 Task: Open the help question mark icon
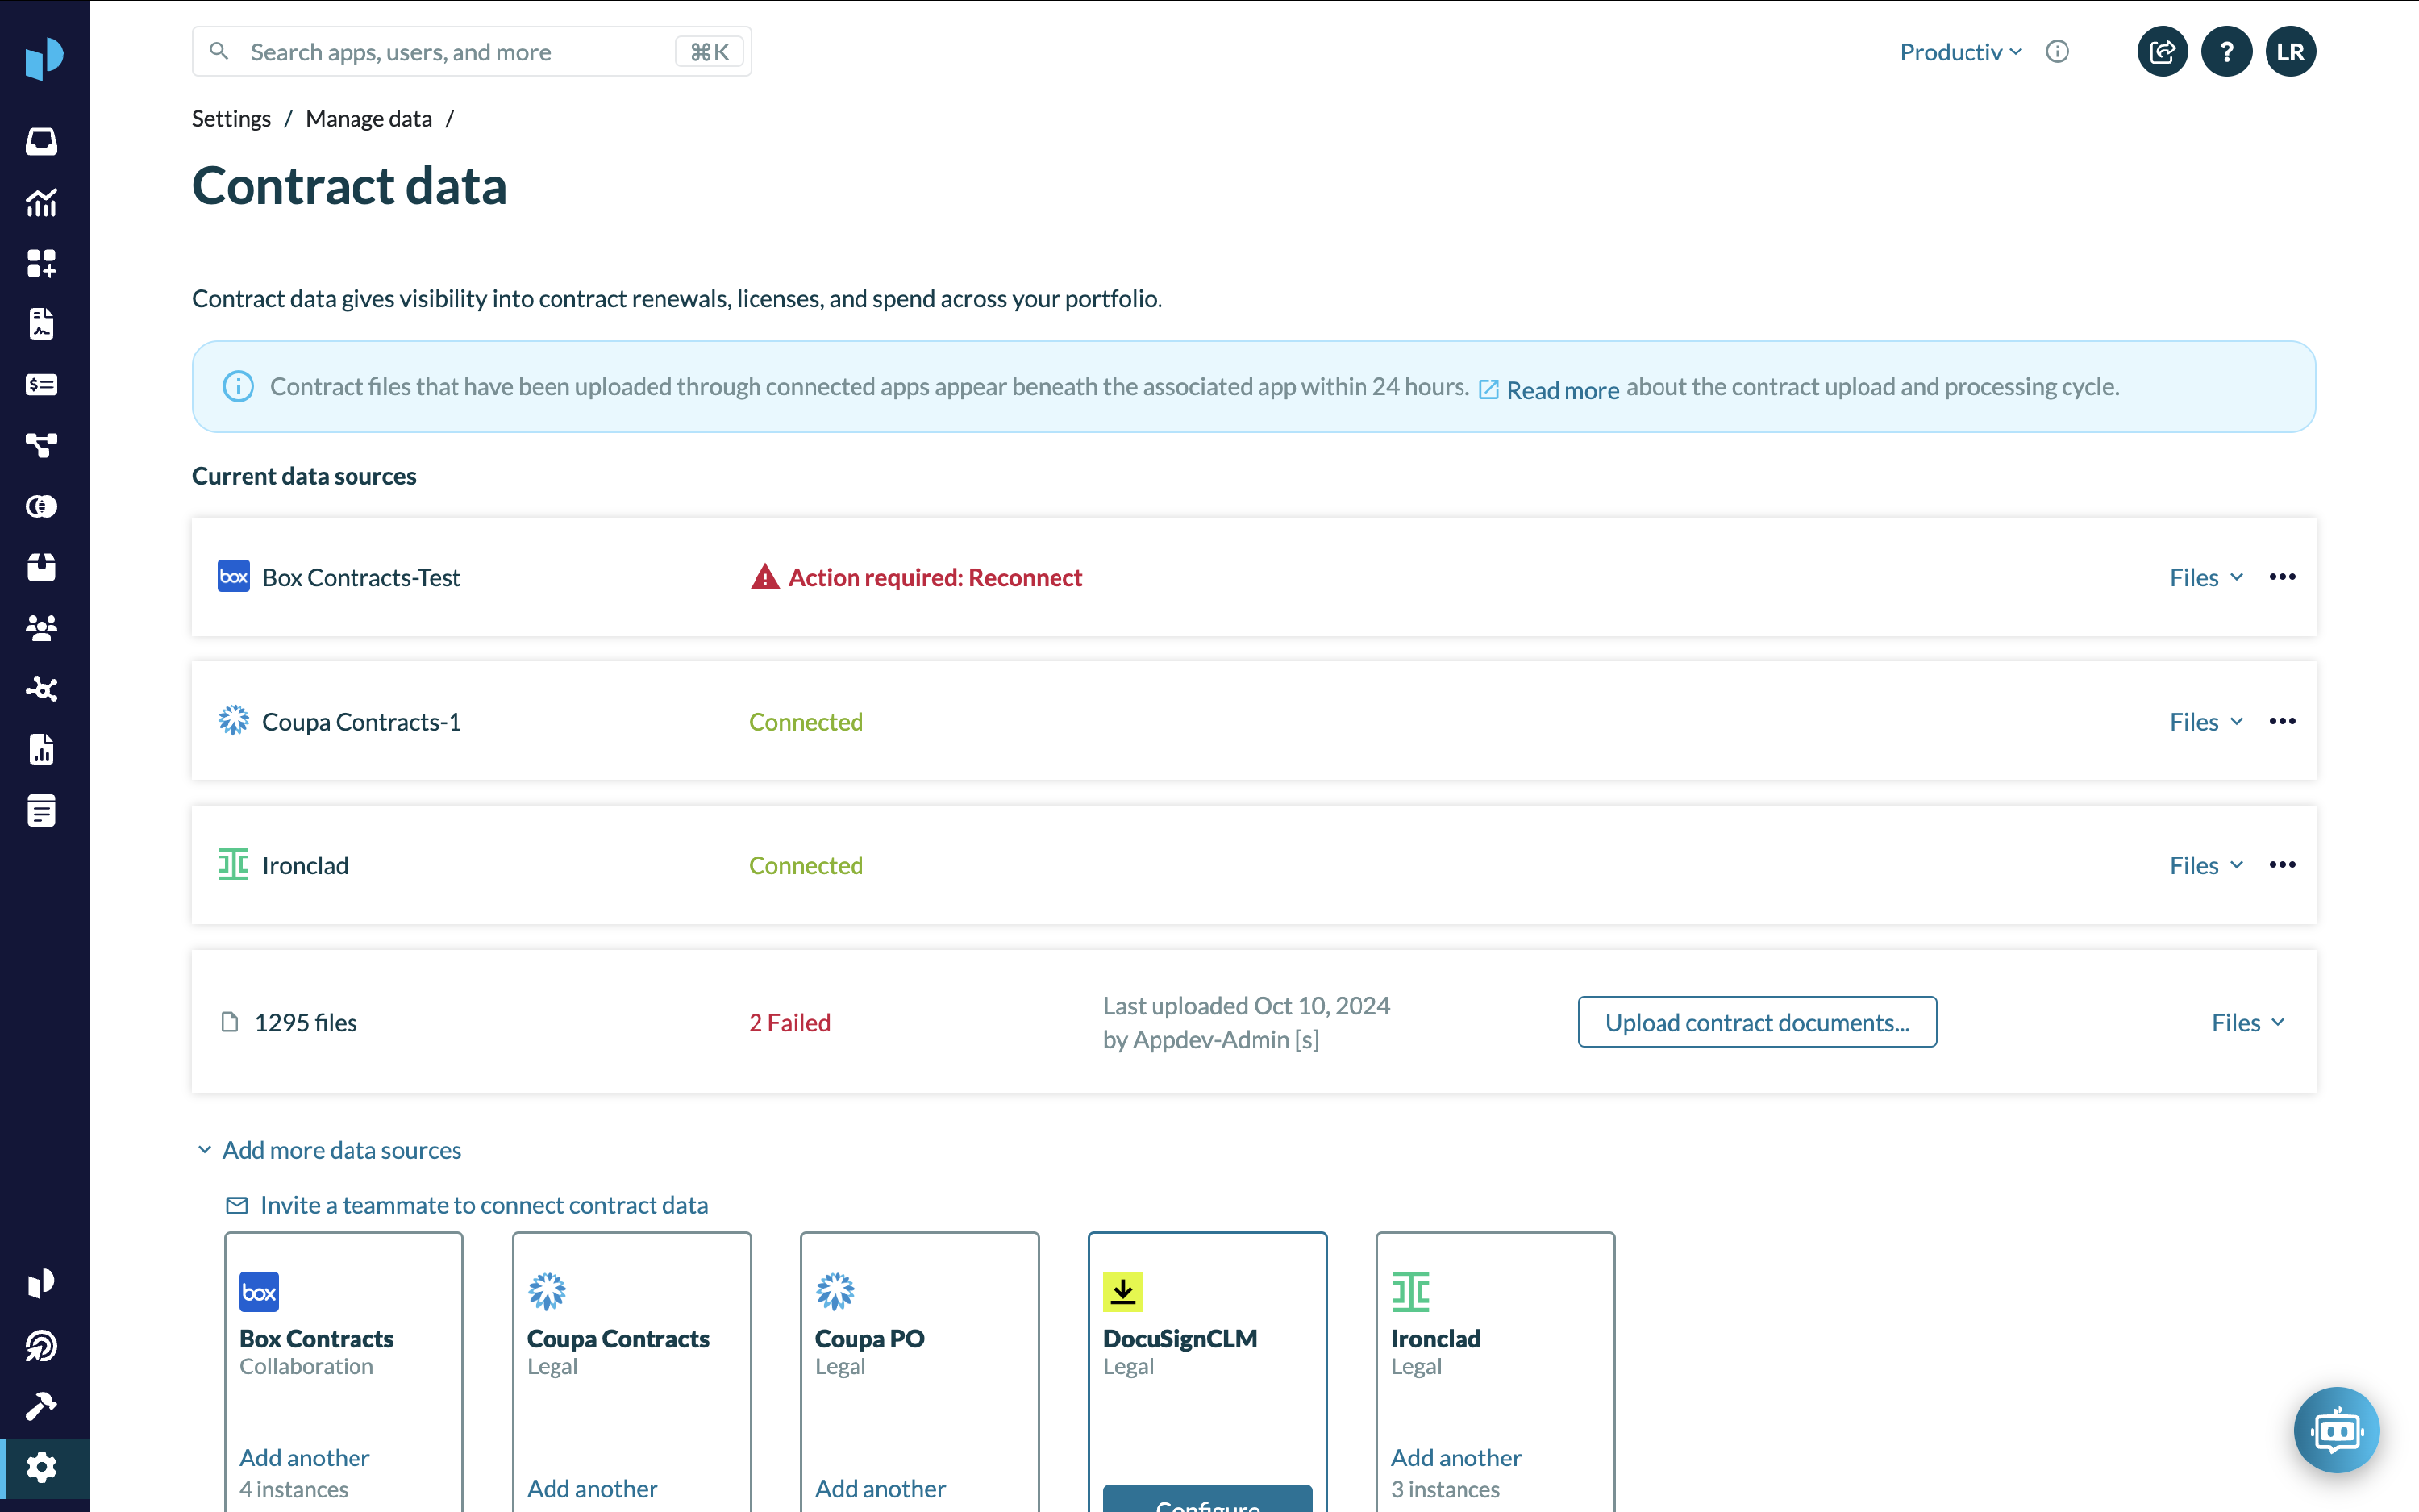click(x=2226, y=52)
